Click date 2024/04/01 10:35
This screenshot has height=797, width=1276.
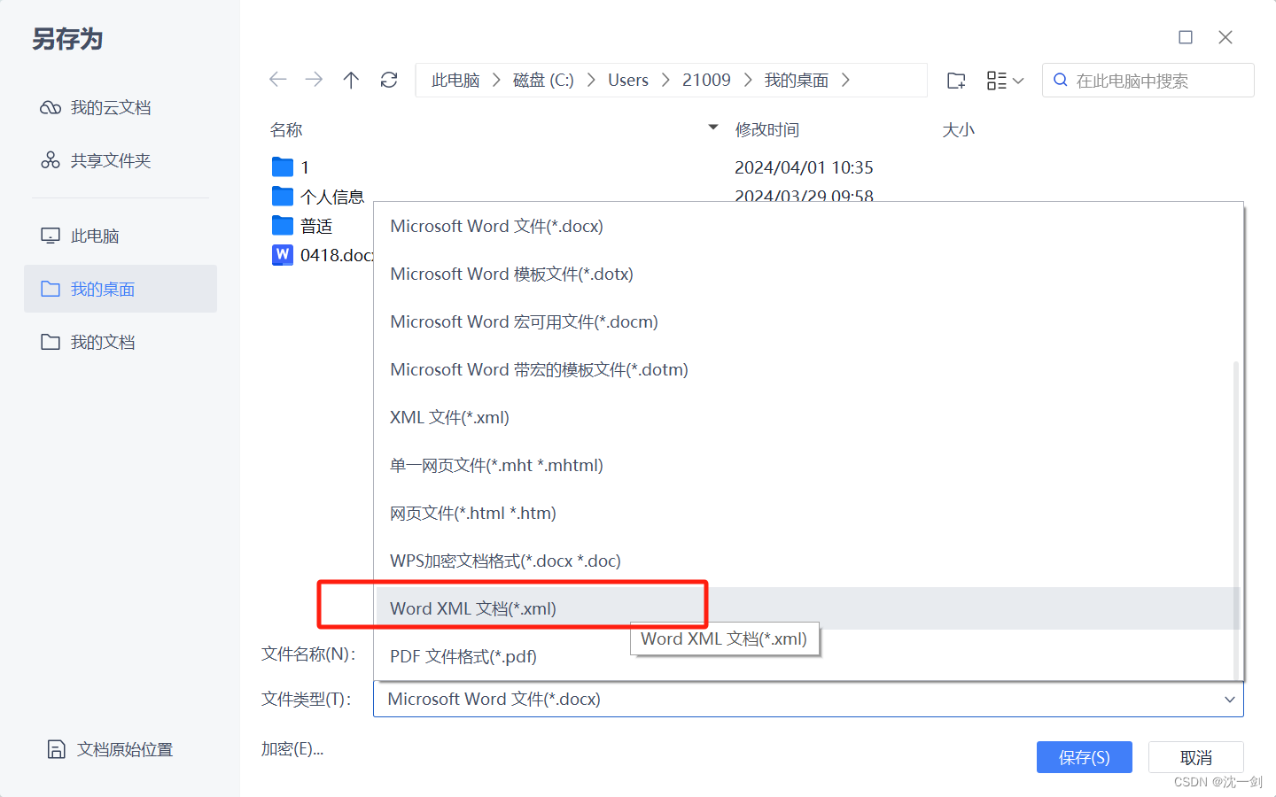tap(804, 167)
